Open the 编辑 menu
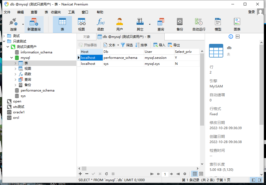Screen dimensions: 266x185 point(20,12)
